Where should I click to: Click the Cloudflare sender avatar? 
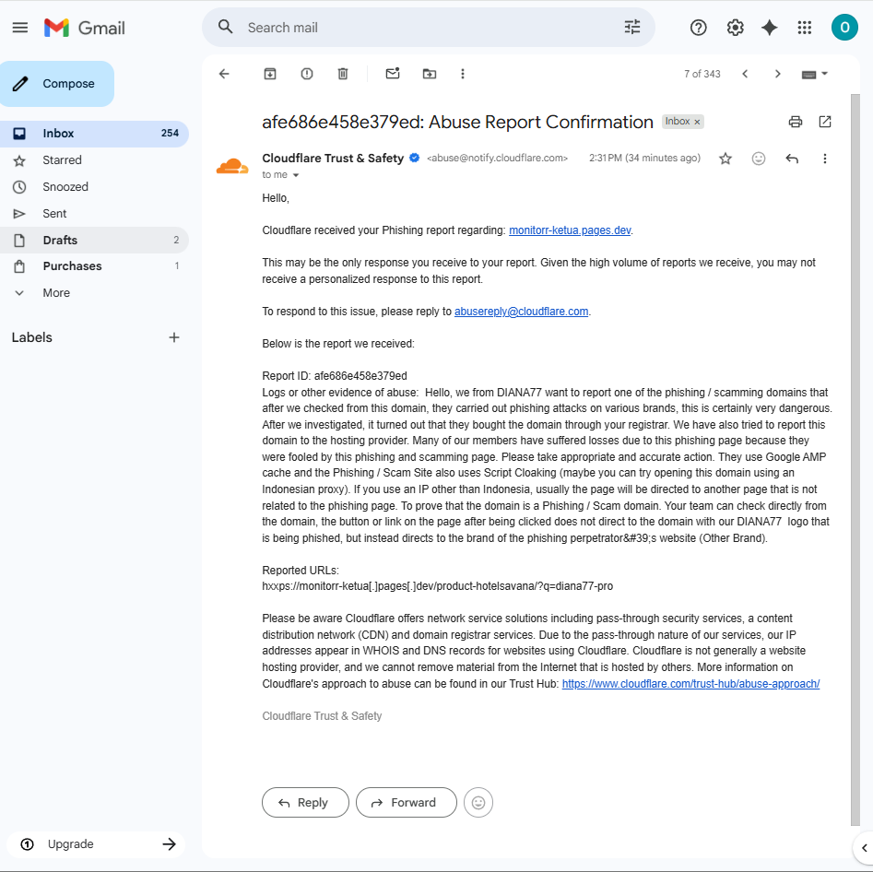click(232, 166)
